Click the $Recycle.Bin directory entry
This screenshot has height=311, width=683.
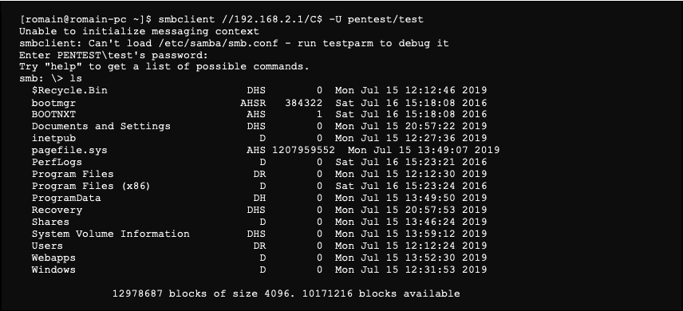click(69, 91)
